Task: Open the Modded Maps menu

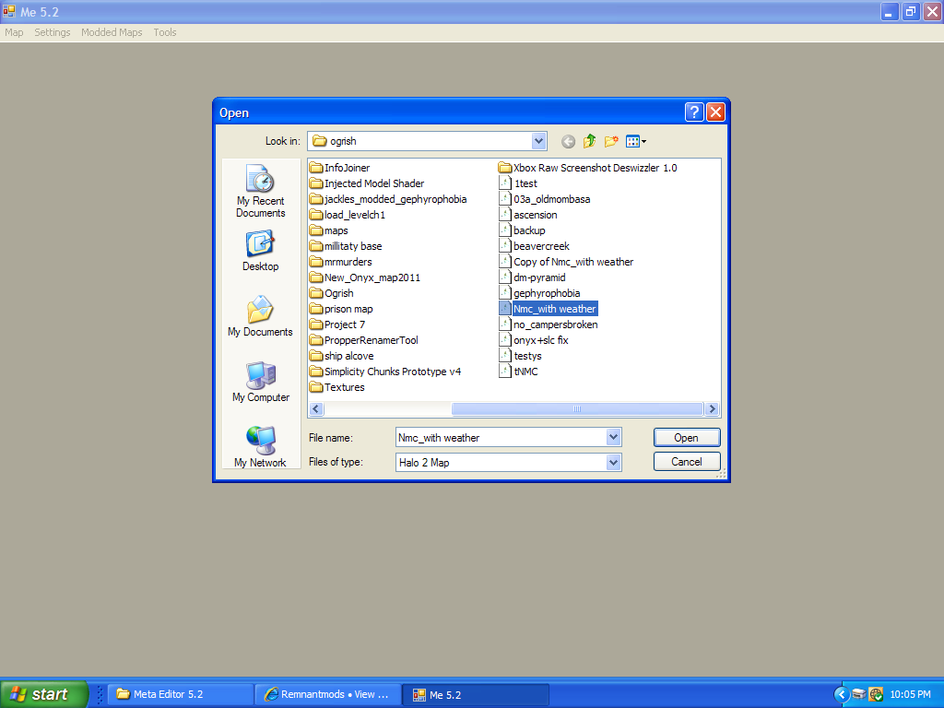Action: point(112,32)
